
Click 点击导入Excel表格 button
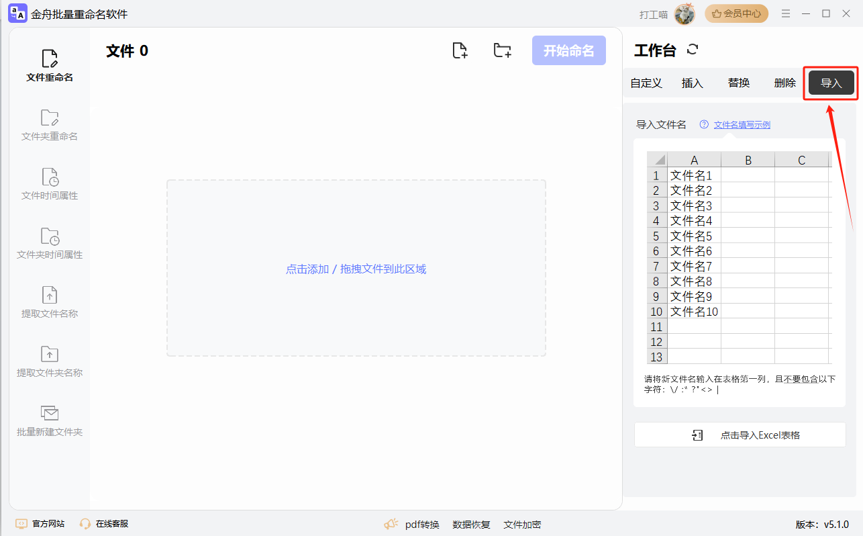point(740,435)
